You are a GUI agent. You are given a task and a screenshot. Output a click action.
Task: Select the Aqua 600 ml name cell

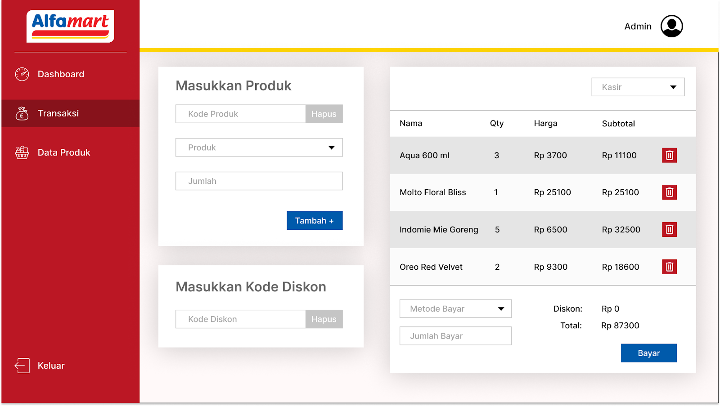click(x=424, y=155)
